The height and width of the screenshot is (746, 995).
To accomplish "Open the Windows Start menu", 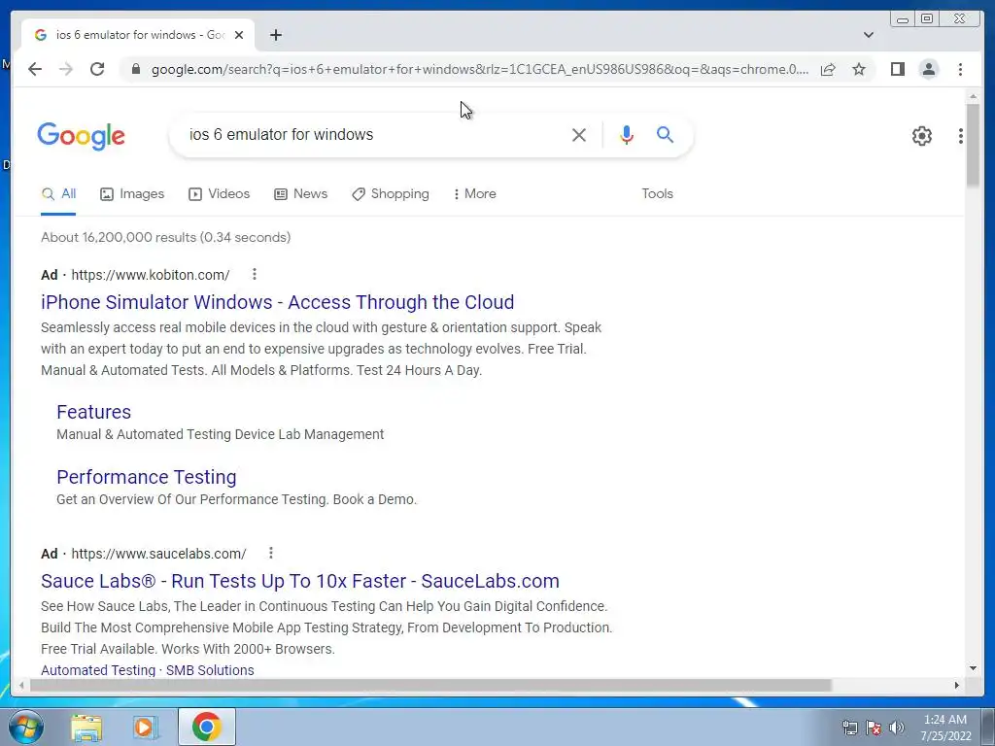I will coord(26,727).
